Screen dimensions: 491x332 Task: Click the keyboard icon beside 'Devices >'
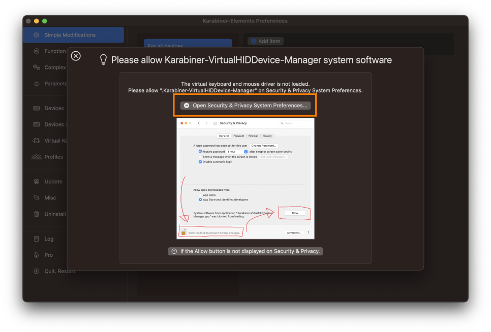click(x=36, y=124)
